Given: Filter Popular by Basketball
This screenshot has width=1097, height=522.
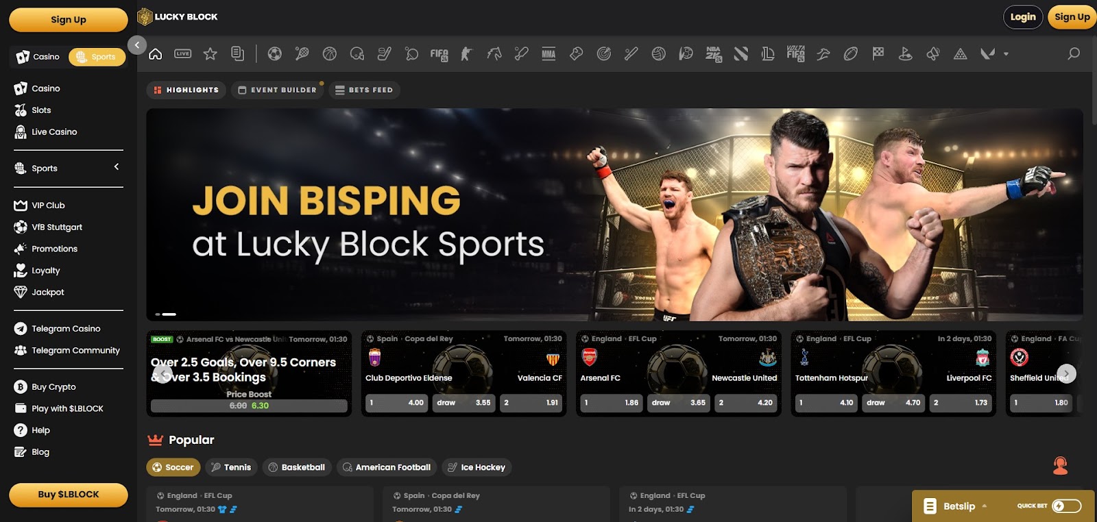Looking at the screenshot, I should click(x=297, y=467).
